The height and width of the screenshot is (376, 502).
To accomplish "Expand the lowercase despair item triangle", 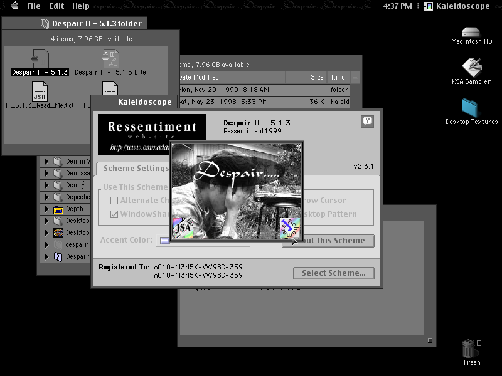I will coord(46,244).
